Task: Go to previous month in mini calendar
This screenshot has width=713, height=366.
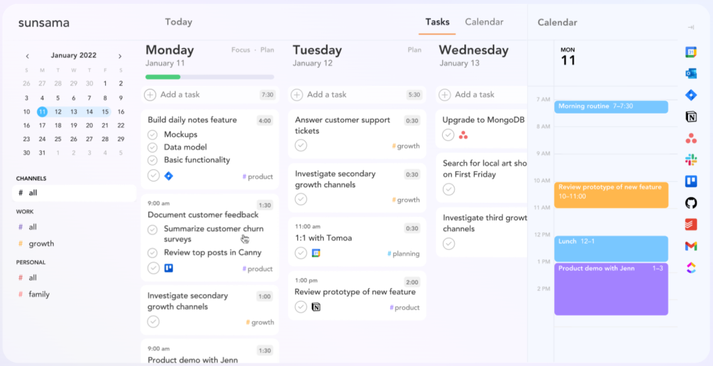Action: pyautogui.click(x=27, y=56)
